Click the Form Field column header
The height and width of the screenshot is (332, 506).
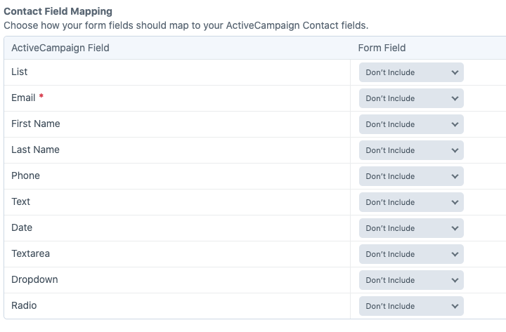[382, 48]
